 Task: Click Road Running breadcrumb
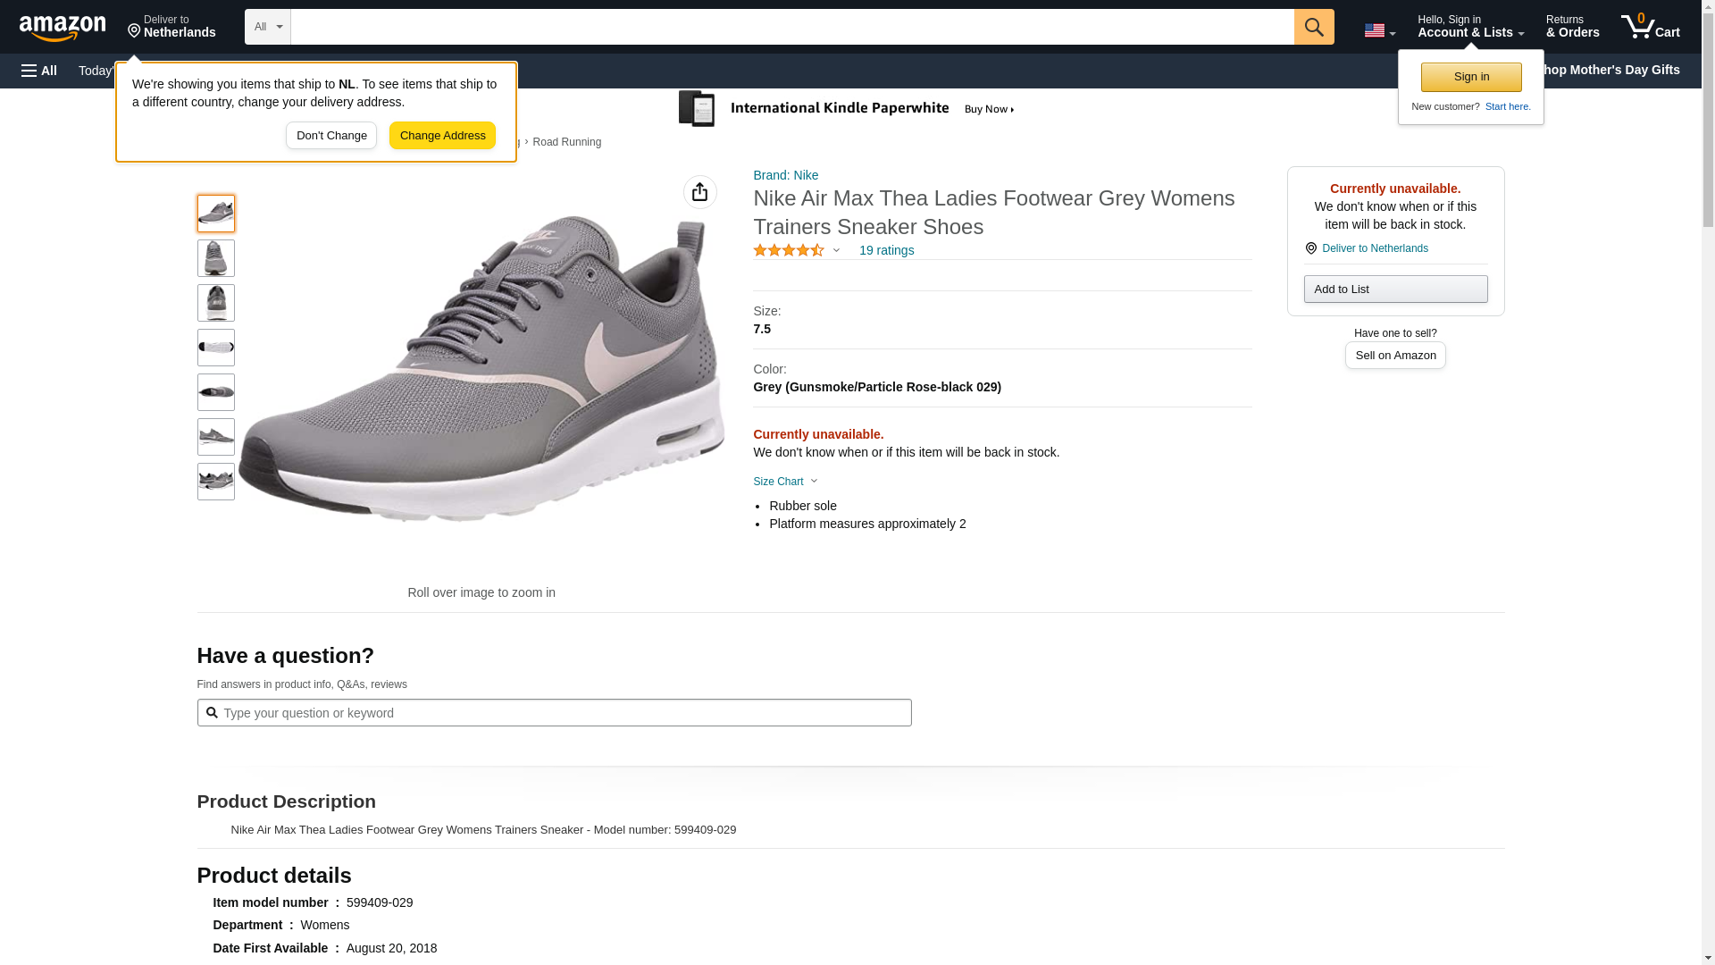coord(566,142)
